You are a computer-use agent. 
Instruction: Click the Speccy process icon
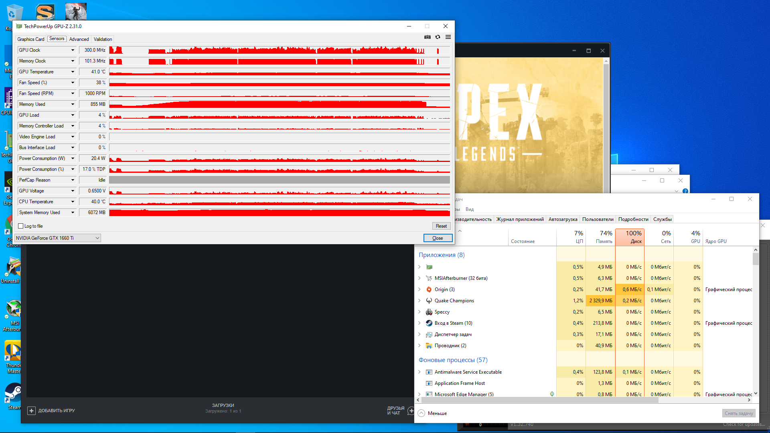pos(429,312)
